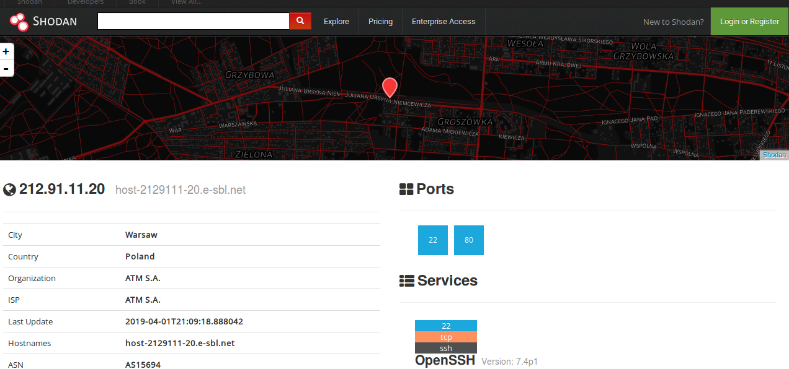Screen dimensions: 789x369
Task: Focus the Shodan search input field
Action: click(x=194, y=21)
